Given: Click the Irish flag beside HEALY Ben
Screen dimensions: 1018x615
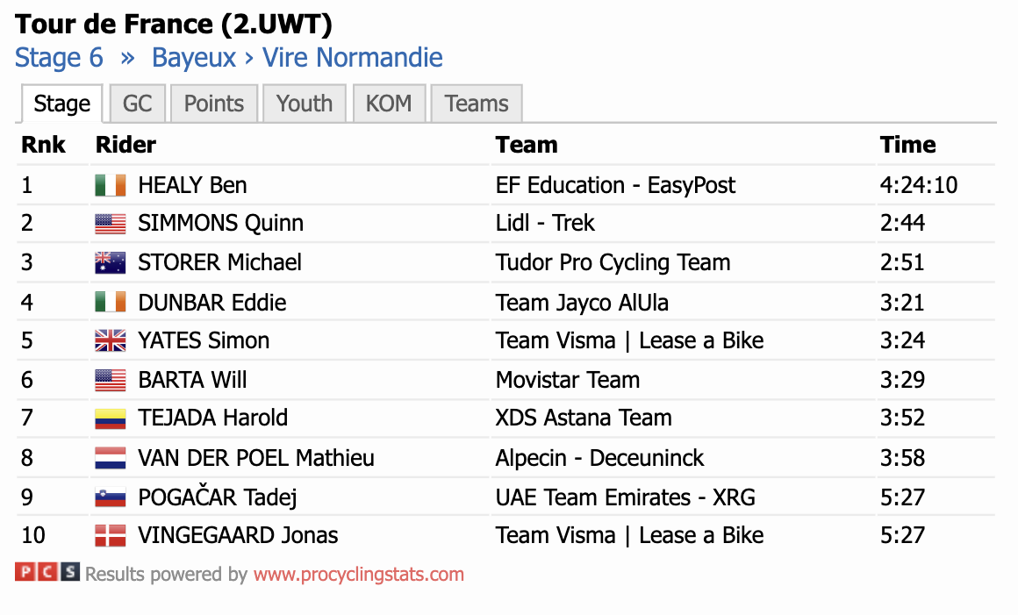Looking at the screenshot, I should click(x=111, y=185).
